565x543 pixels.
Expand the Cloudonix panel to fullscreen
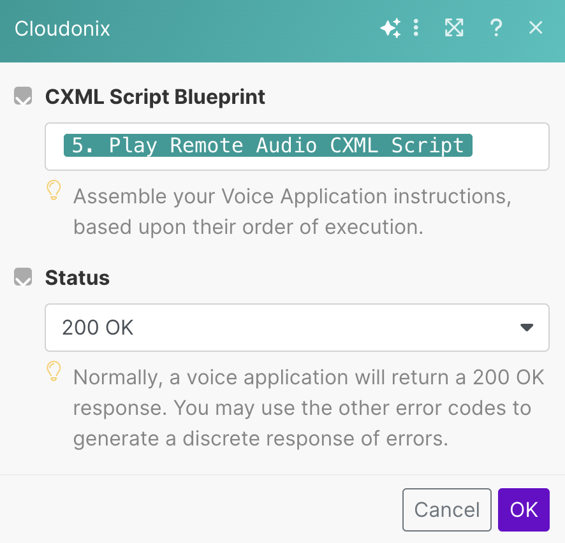pos(454,28)
